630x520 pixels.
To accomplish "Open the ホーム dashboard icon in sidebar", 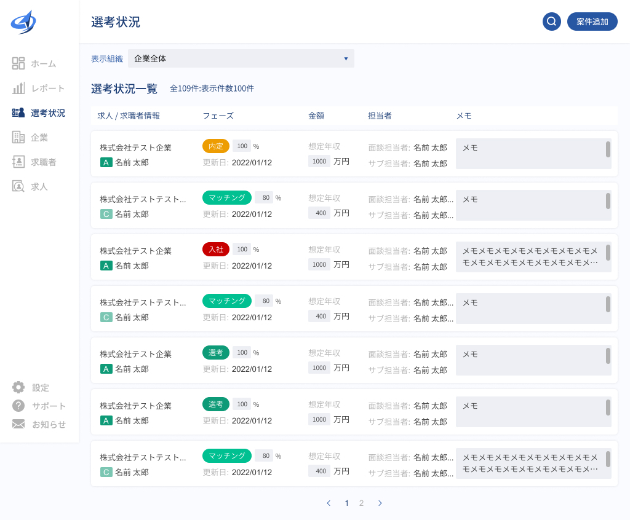I will 18,63.
